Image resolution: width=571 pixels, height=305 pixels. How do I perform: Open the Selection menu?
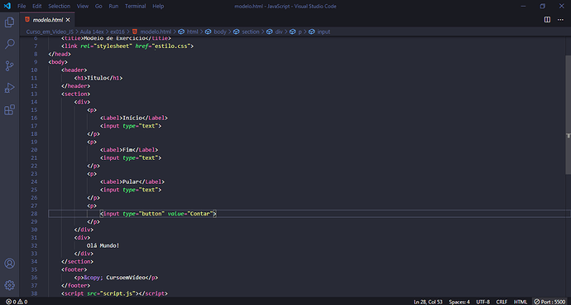coord(60,6)
